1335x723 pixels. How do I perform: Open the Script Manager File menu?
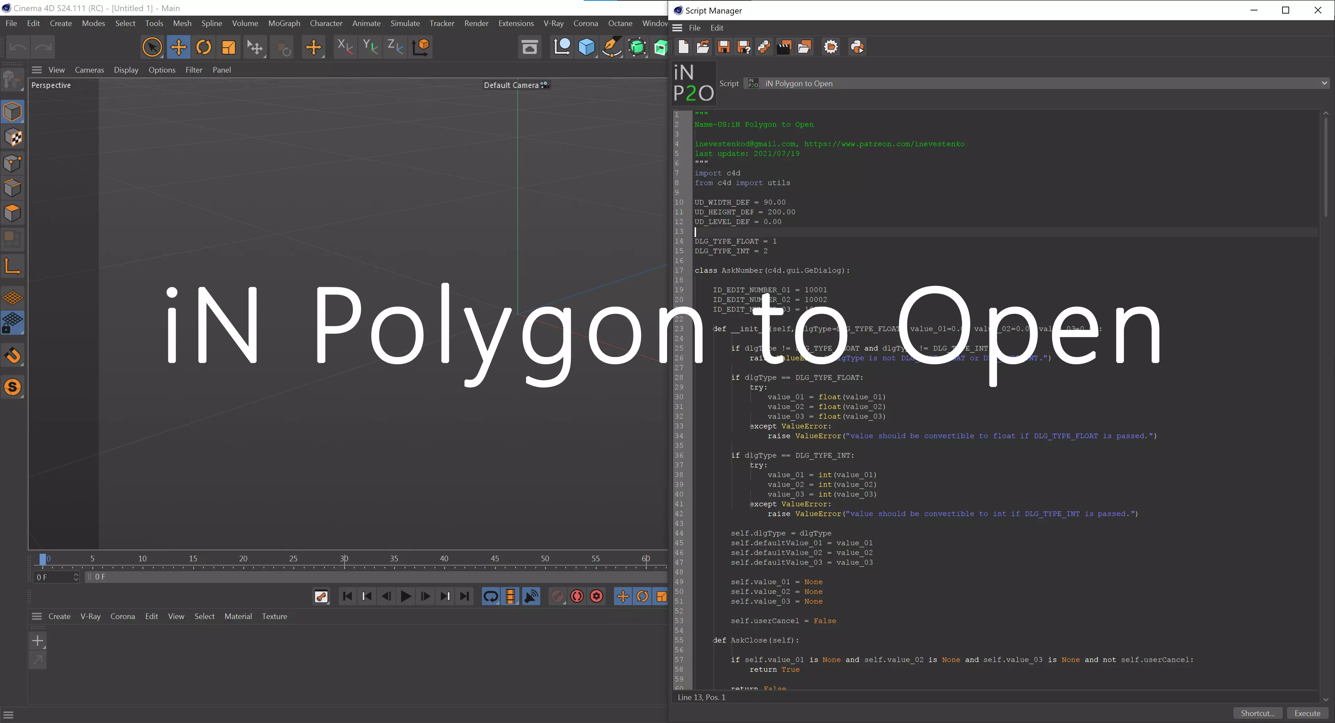tap(695, 28)
